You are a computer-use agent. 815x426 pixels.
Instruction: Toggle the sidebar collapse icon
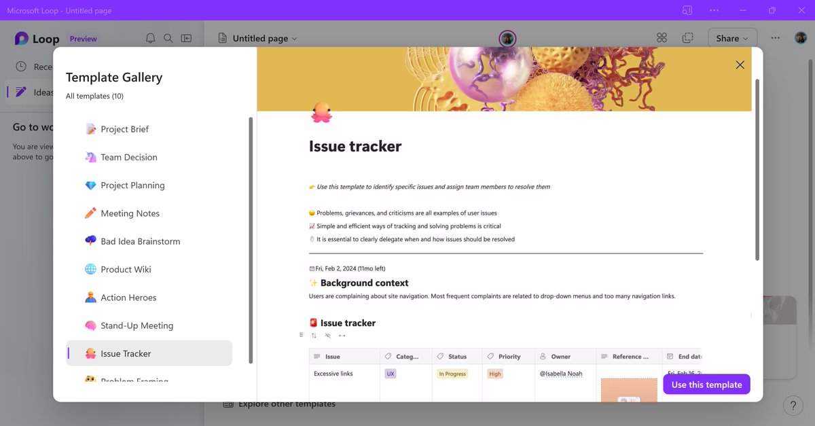coord(186,39)
